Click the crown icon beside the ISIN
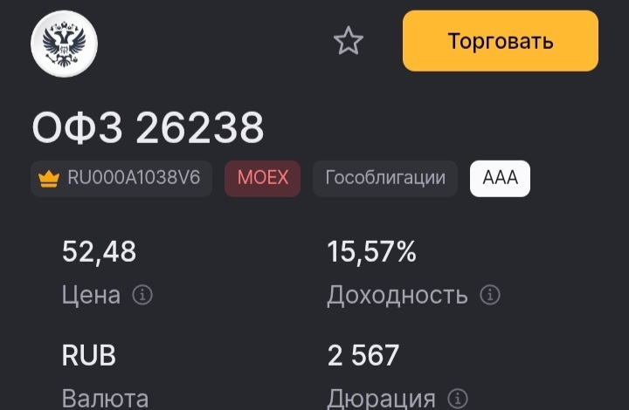Screen dimensions: 629x410 pos(48,179)
